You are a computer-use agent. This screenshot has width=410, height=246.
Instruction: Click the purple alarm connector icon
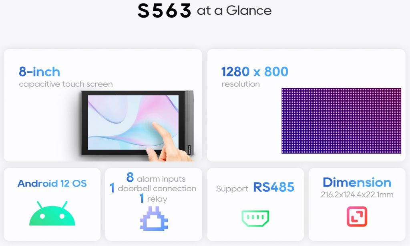tap(154, 218)
